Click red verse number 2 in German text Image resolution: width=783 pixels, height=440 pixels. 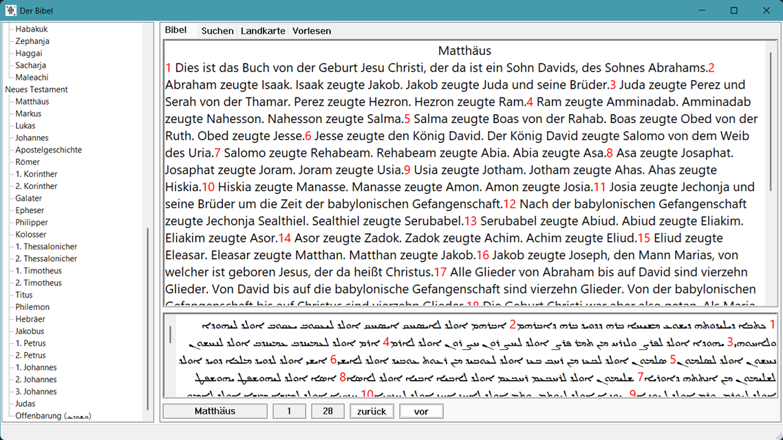click(x=711, y=68)
